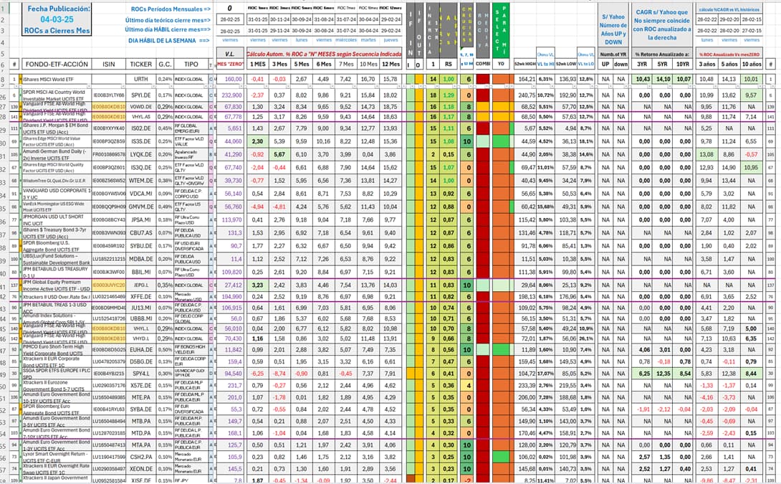Select the URTH ticker cell
This screenshot has width=781, height=484.
141,80
